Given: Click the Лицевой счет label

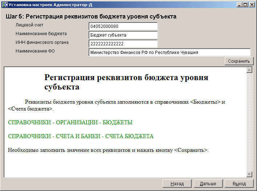Looking at the screenshot, I should point(29,25).
